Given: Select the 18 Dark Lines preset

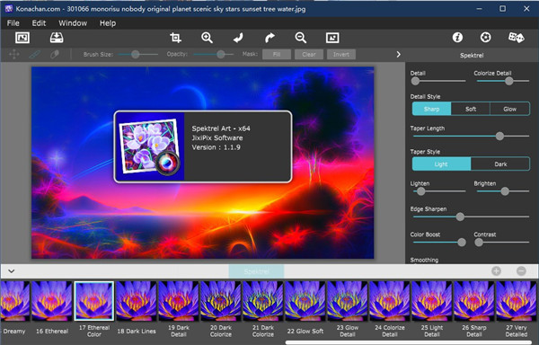Looking at the screenshot, I should coord(137,301).
